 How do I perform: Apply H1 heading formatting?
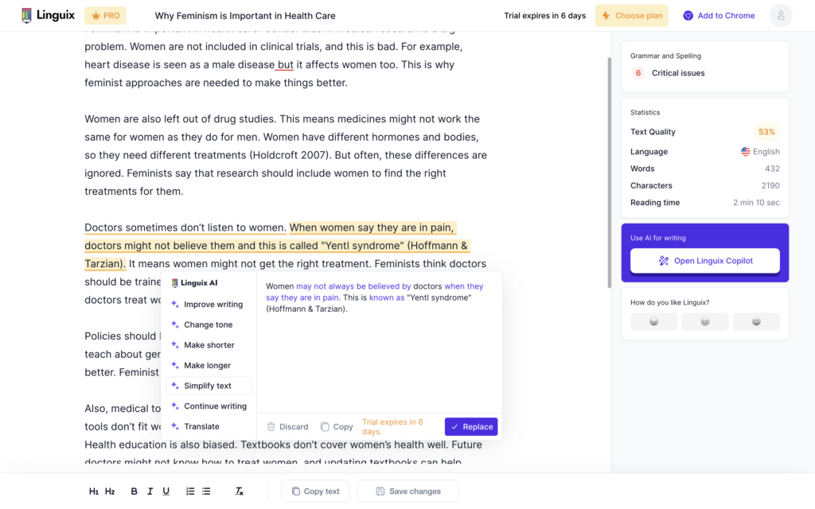(x=94, y=491)
